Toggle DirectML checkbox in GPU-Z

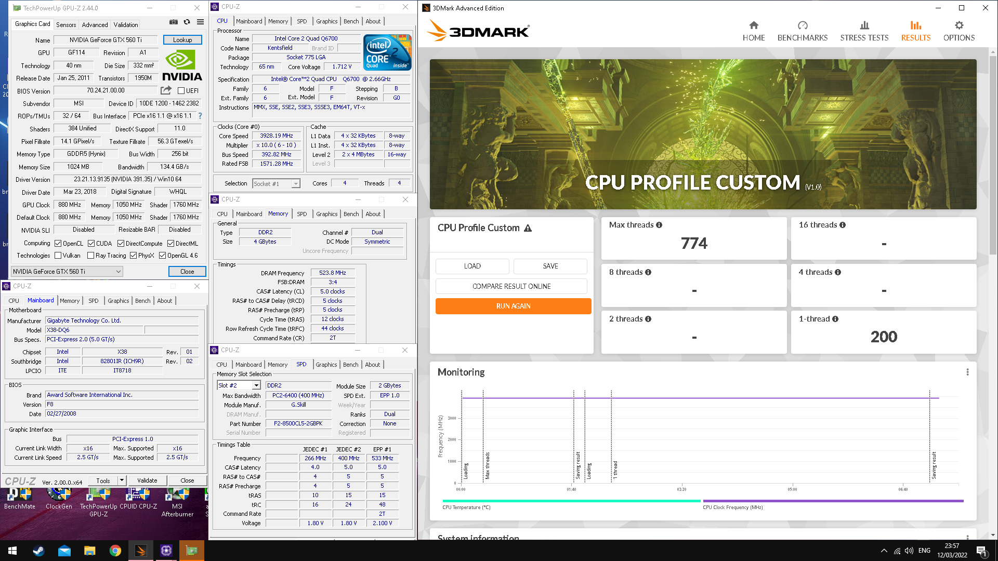pyautogui.click(x=170, y=244)
